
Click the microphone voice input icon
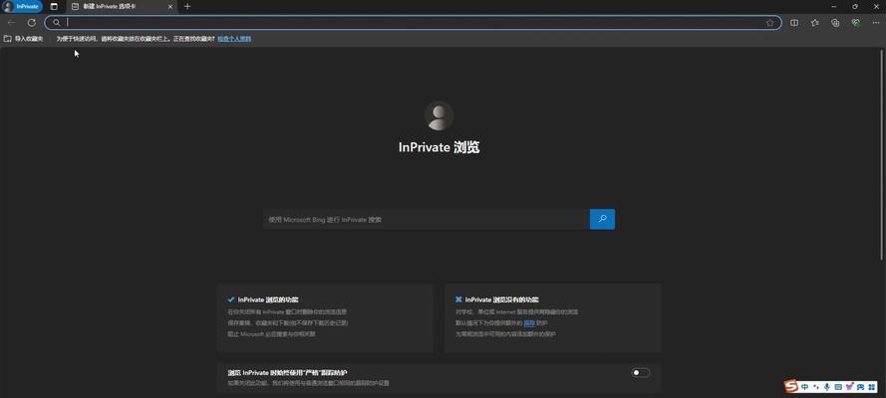point(827,387)
